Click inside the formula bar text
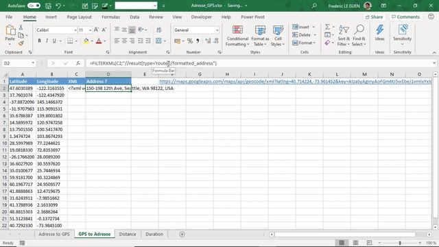This screenshot has height=247, width=439. [x=153, y=63]
